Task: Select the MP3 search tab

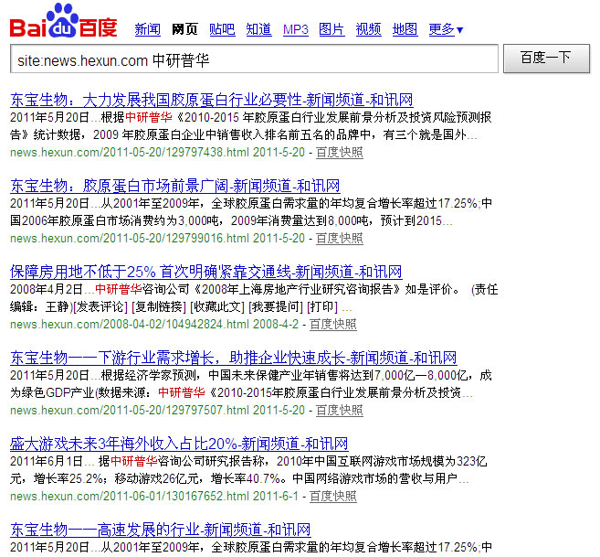Action: (295, 29)
